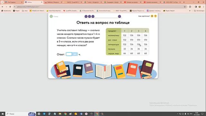
Task: Open the taskbar clock and date
Action: [197, 114]
